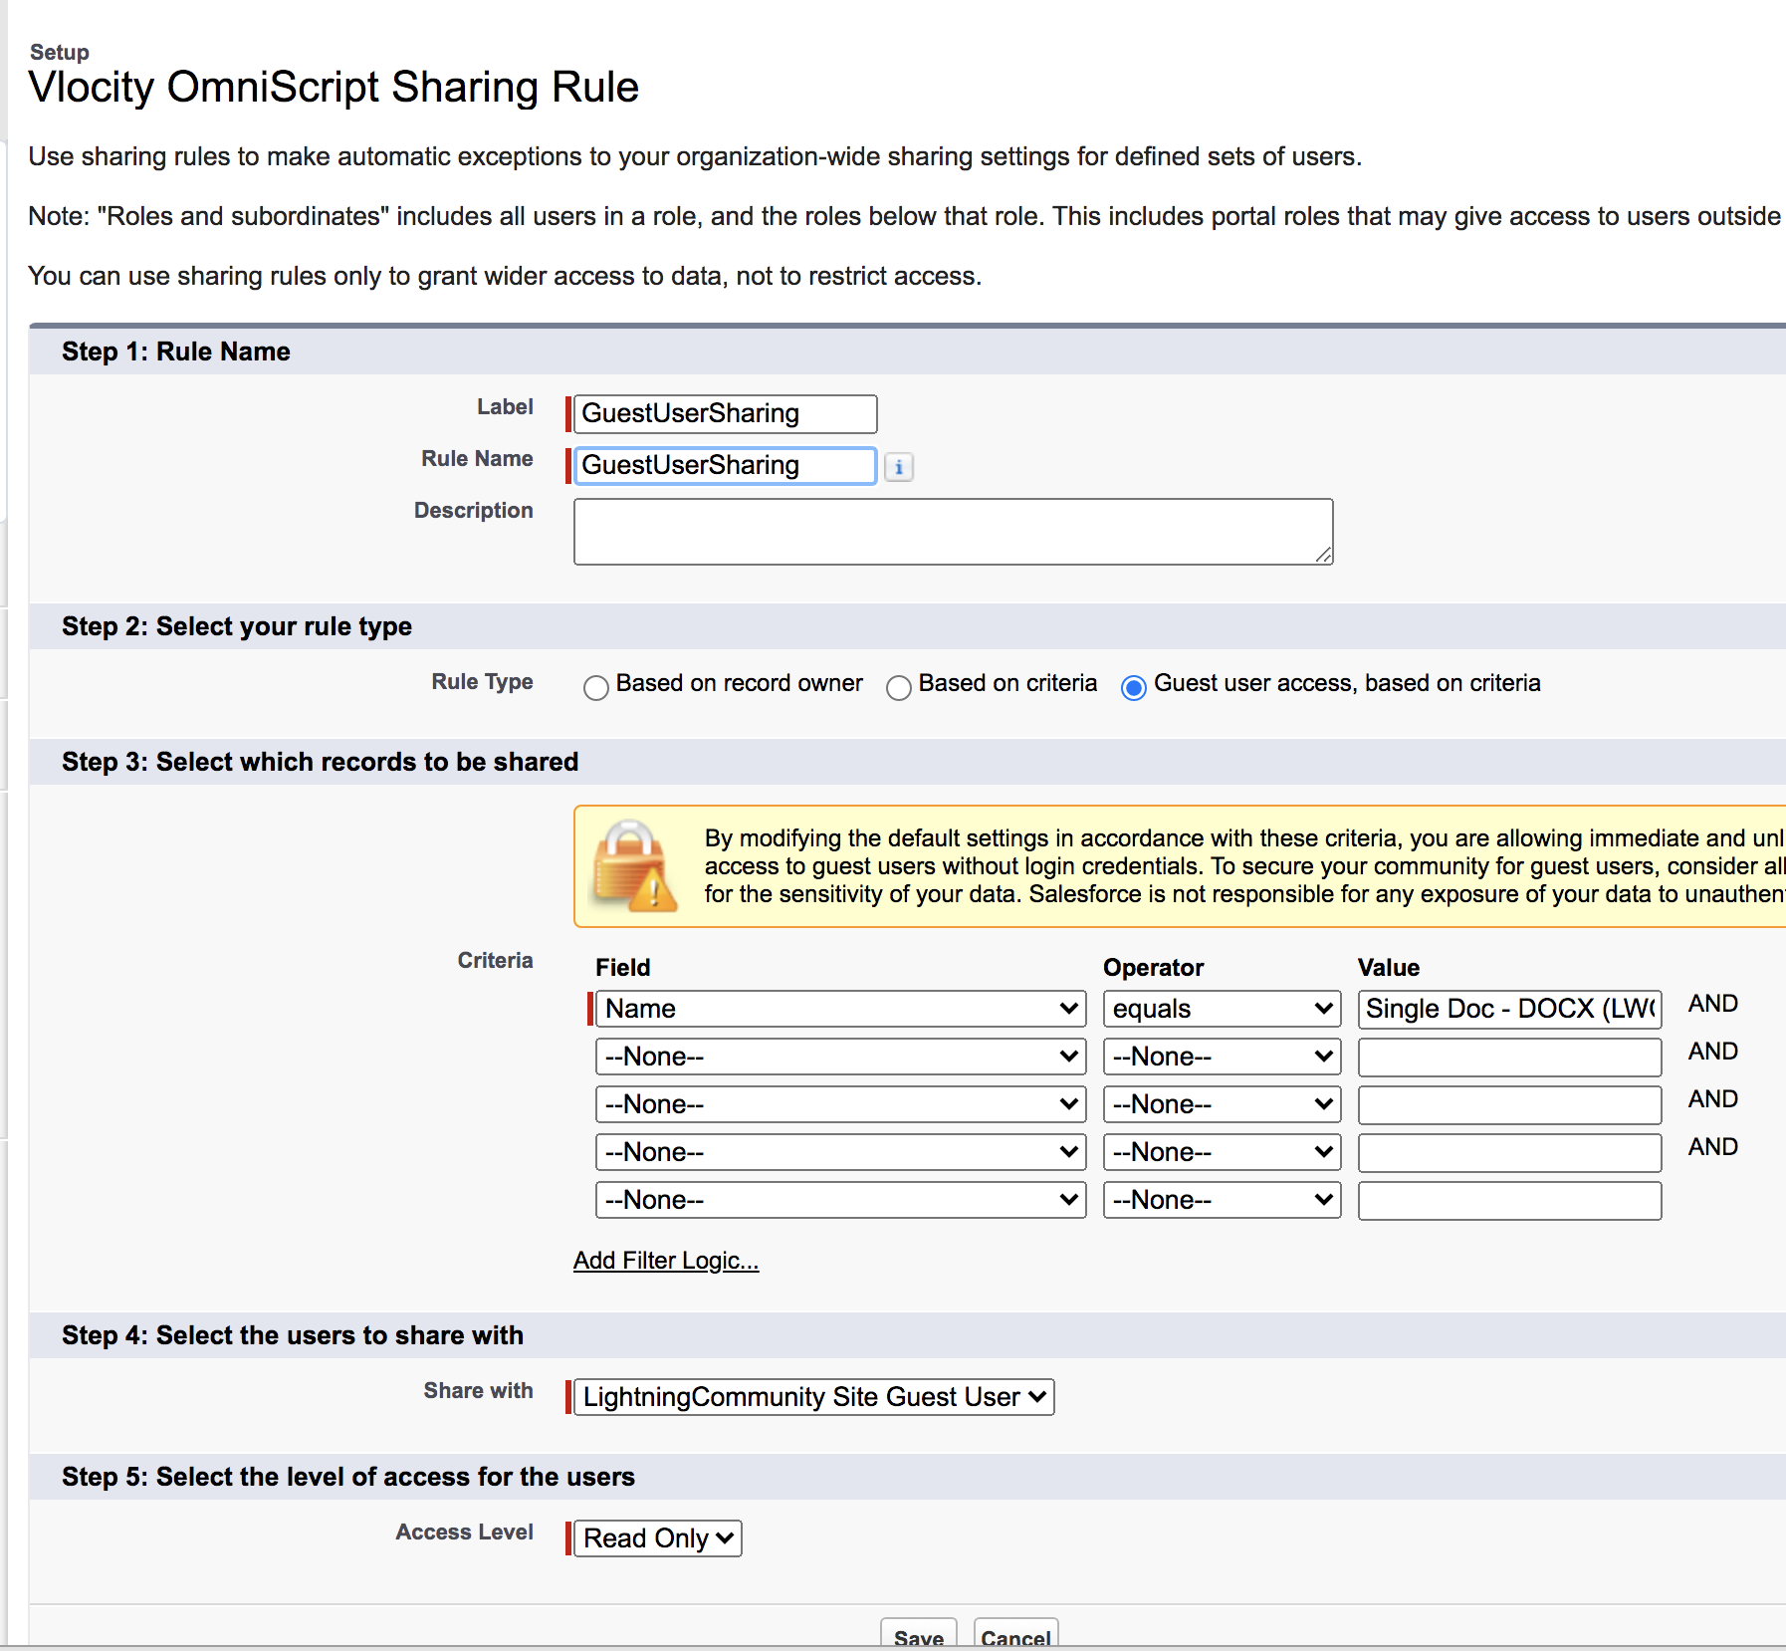Viewport: 1786px width, 1651px height.
Task: Open second row operator --None-- dropdown
Action: click(x=1222, y=1057)
